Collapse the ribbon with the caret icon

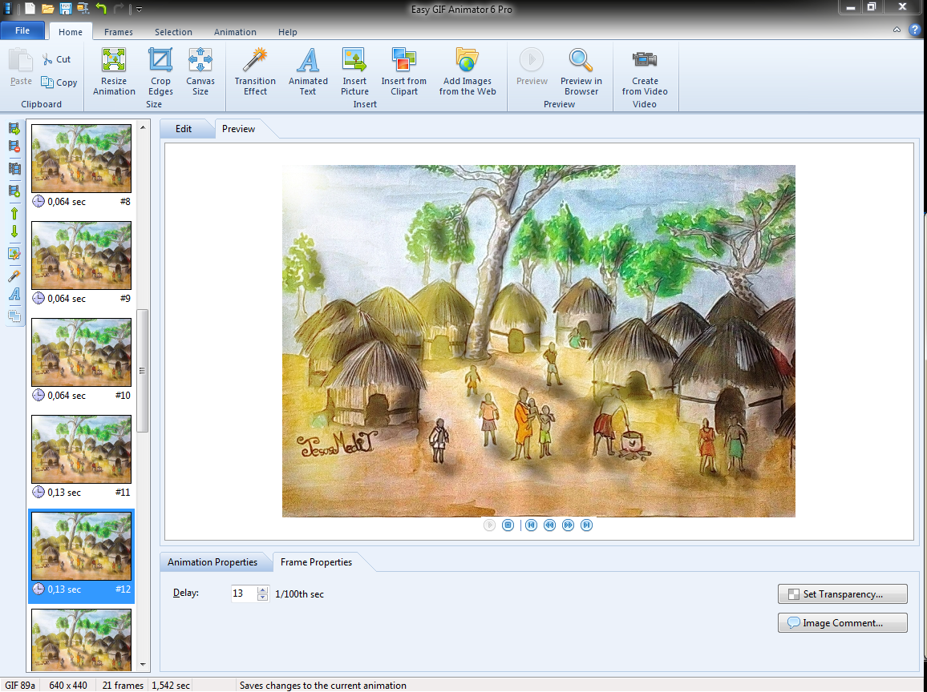(897, 30)
